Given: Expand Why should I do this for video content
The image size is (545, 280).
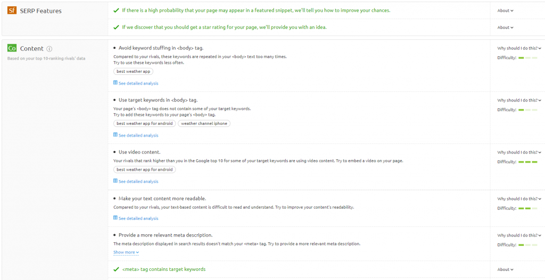Looking at the screenshot, I should [519, 152].
